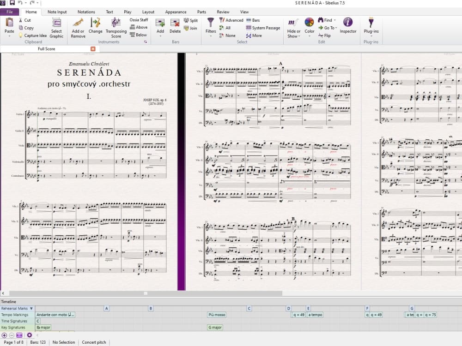Expand the Paste dropdown arrow
Screen dimensions: 462x346
coord(9,36)
